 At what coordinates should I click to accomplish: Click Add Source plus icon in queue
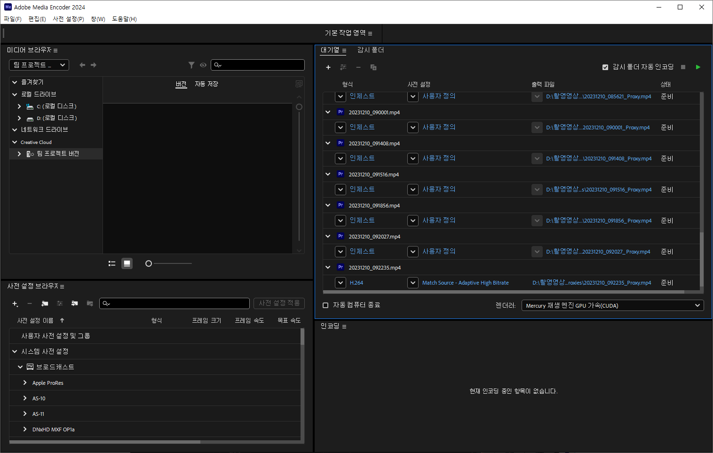click(328, 67)
